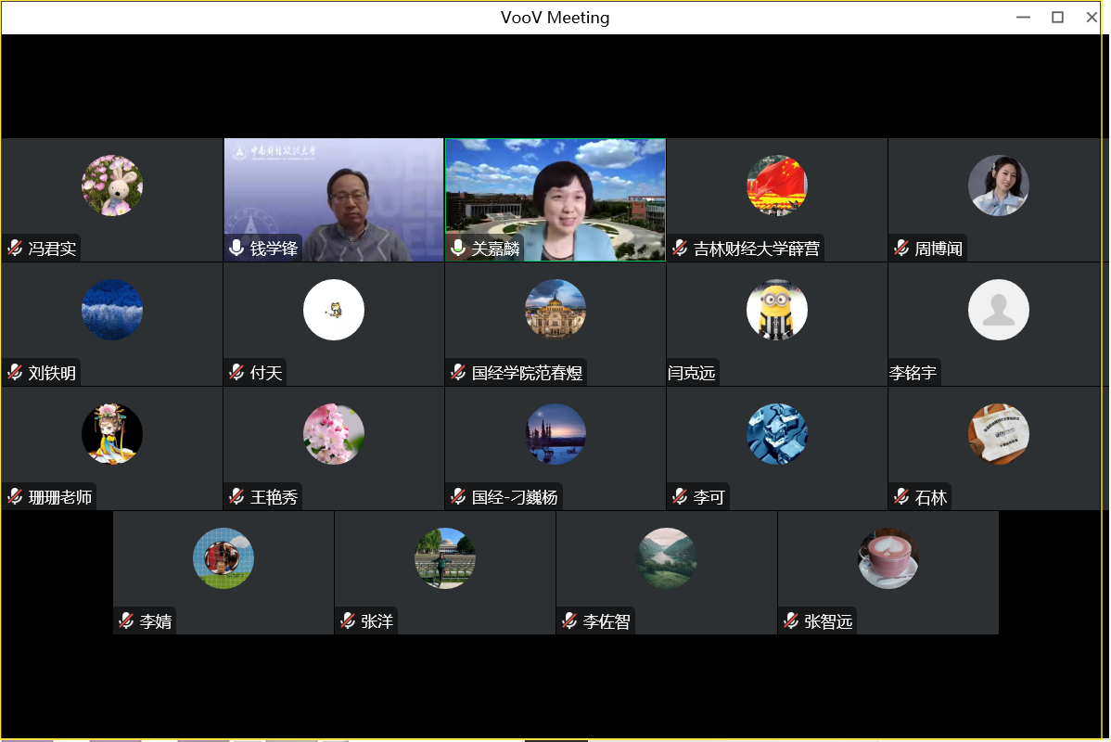Click the active microphone icon next to 钱学锋
1111x742 pixels.
point(236,249)
